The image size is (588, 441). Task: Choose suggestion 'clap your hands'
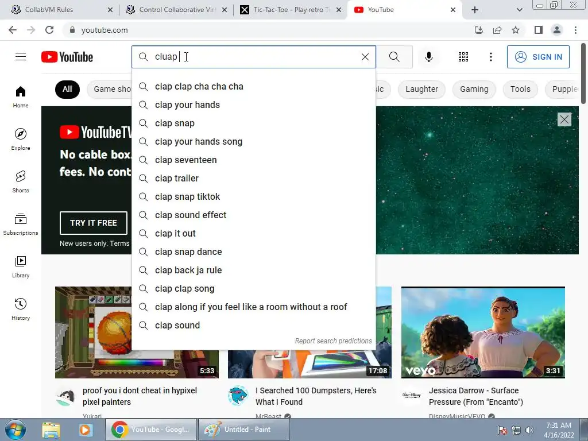pyautogui.click(x=253, y=105)
